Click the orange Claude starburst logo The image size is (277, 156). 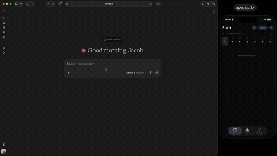[x=84, y=50]
